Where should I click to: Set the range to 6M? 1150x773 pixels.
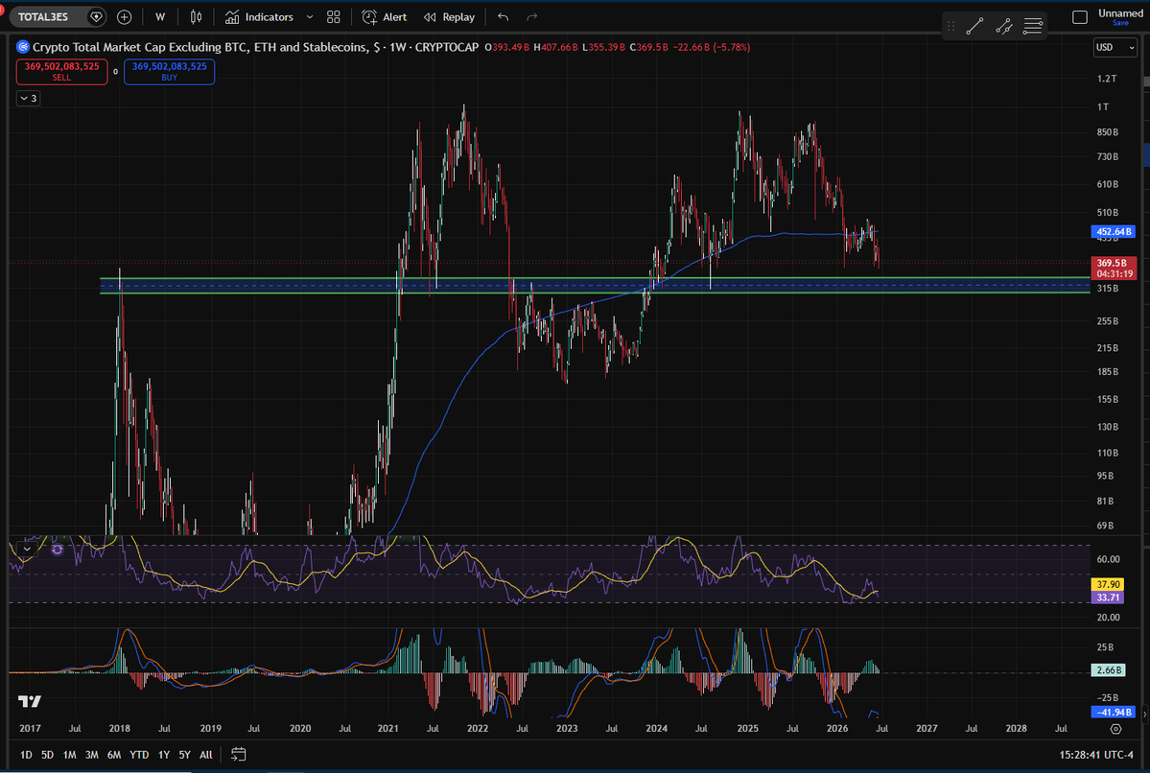(114, 755)
